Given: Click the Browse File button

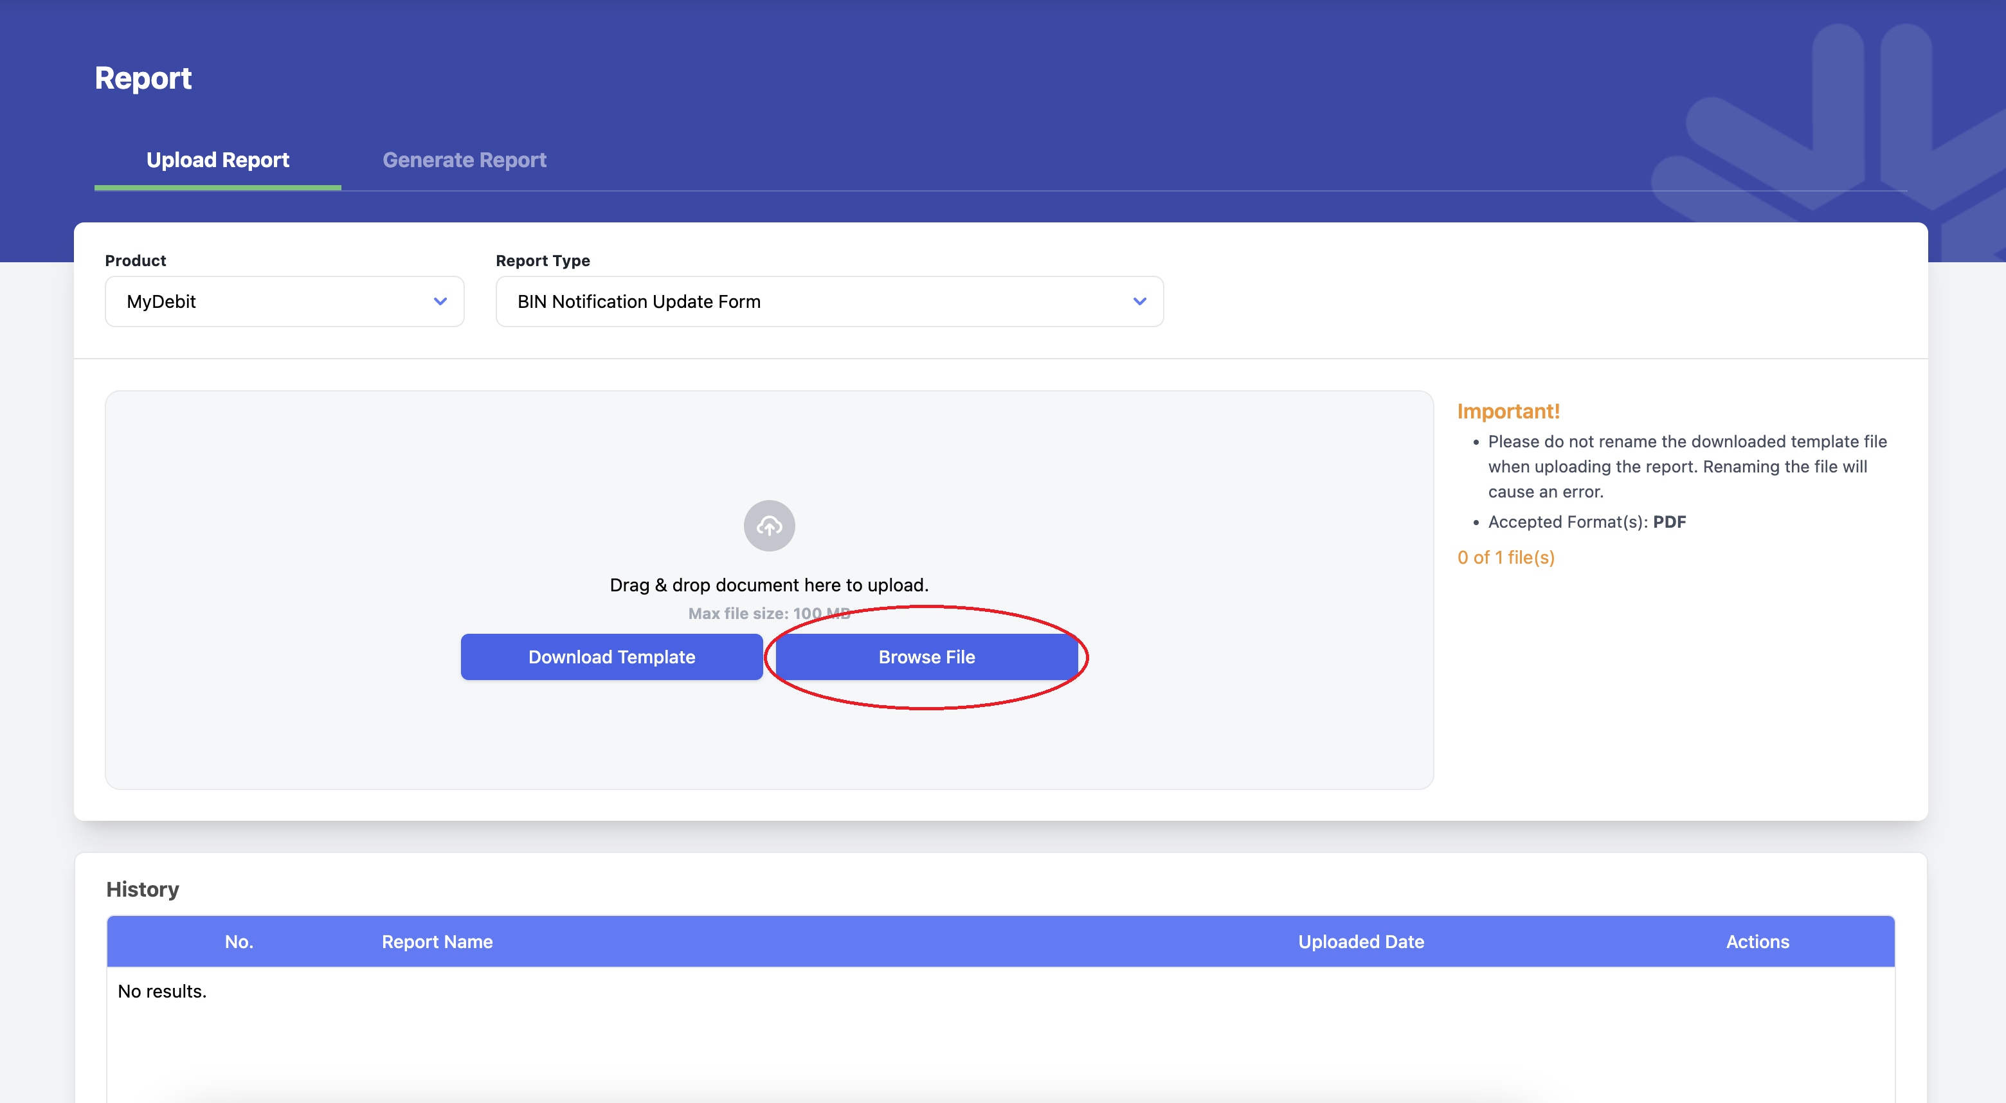Looking at the screenshot, I should 926,657.
